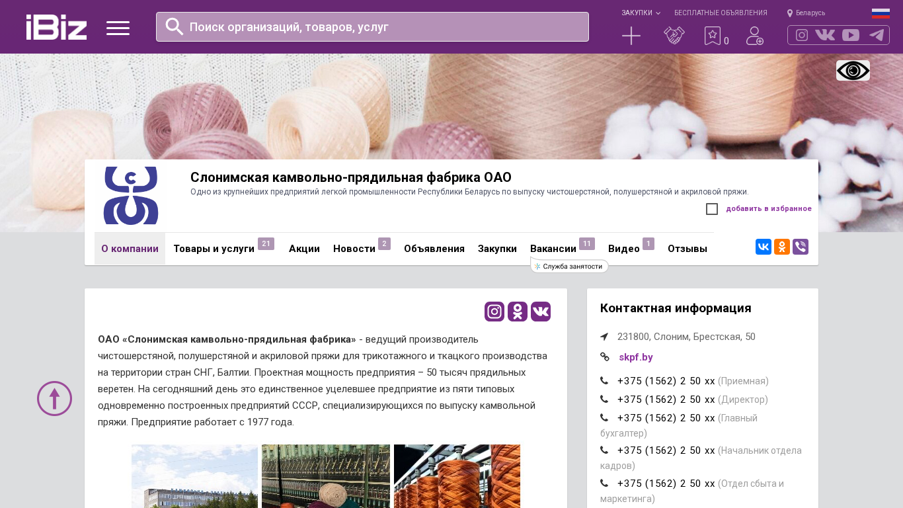Click the добавить в избранное label

click(769, 209)
